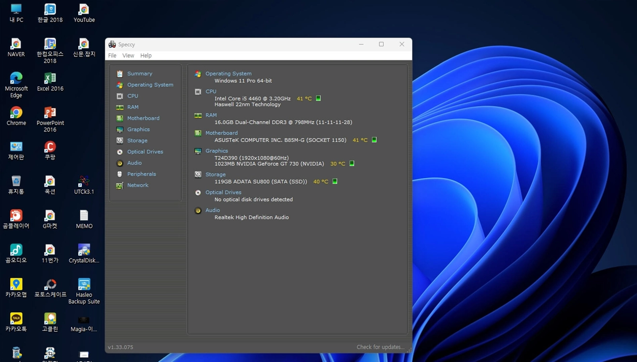This screenshot has width=637, height=362.
Task: Open the Summary section icon in sidebar
Action: [x=120, y=74]
